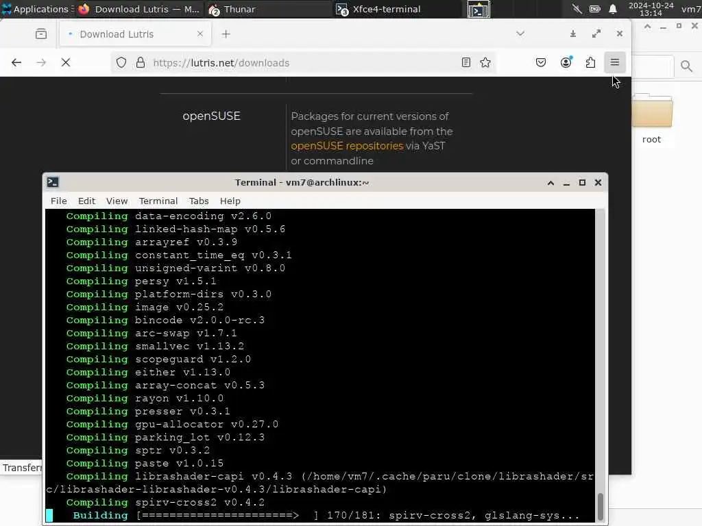The width and height of the screenshot is (702, 526).
Task: Click the Thunar search magnifier icon
Action: click(686, 66)
